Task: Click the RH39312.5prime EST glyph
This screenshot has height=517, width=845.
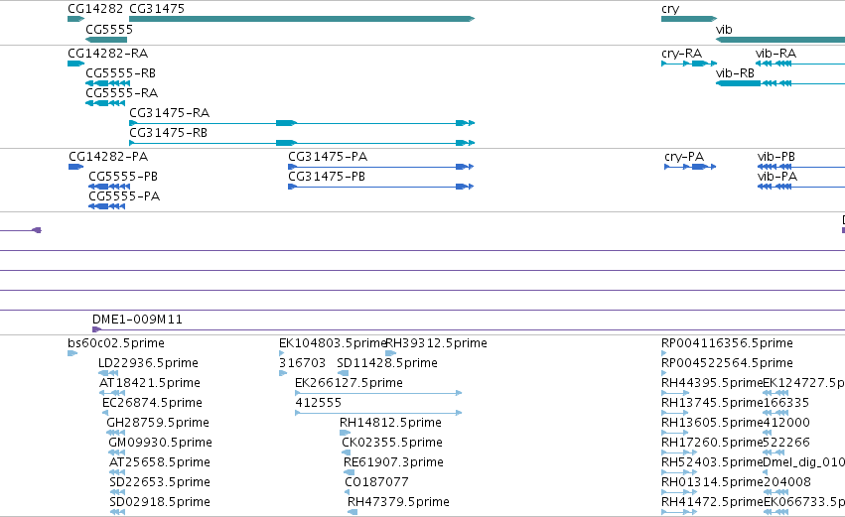Action: click(391, 353)
